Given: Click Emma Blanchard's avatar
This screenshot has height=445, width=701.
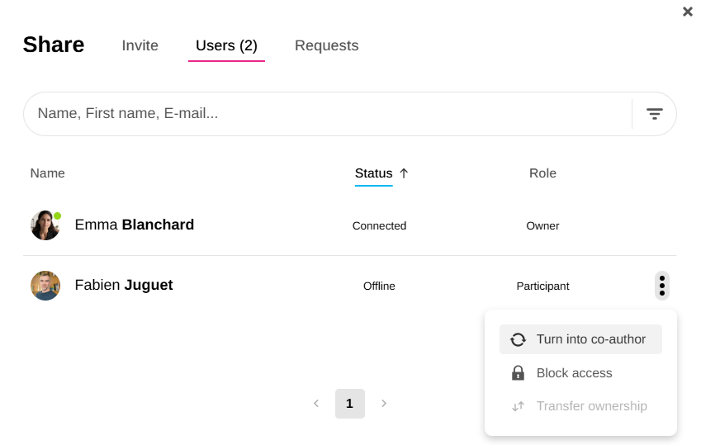Looking at the screenshot, I should 45,225.
